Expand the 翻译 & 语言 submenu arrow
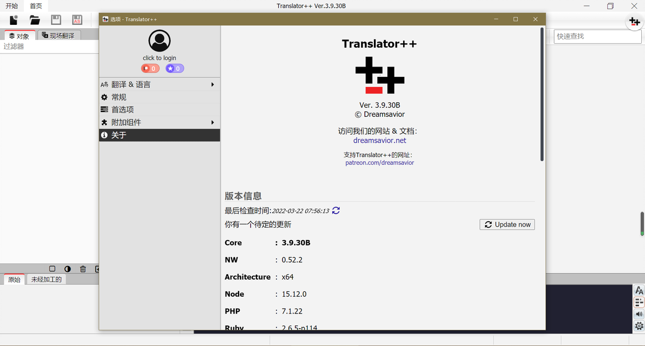645x346 pixels. point(213,85)
